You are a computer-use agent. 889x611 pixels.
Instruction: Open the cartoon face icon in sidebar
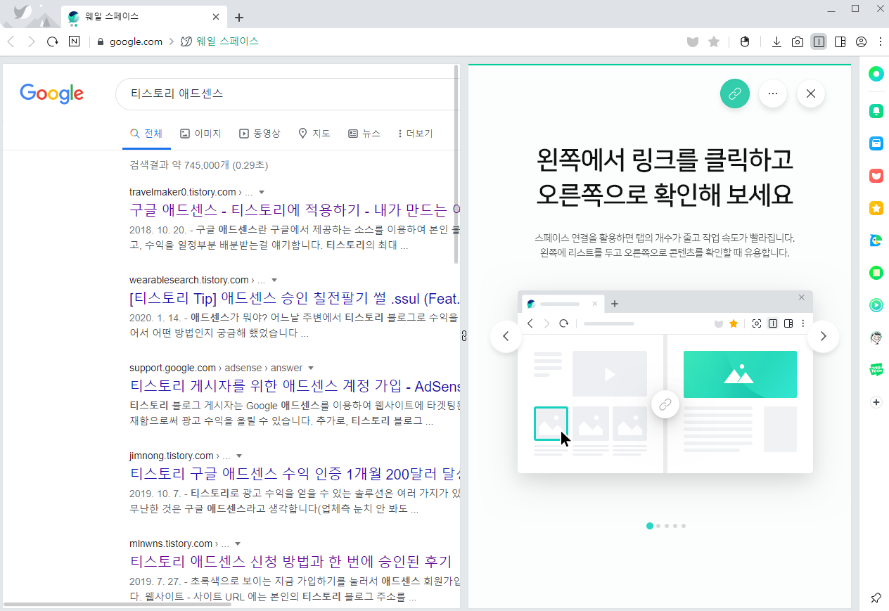[x=876, y=337]
